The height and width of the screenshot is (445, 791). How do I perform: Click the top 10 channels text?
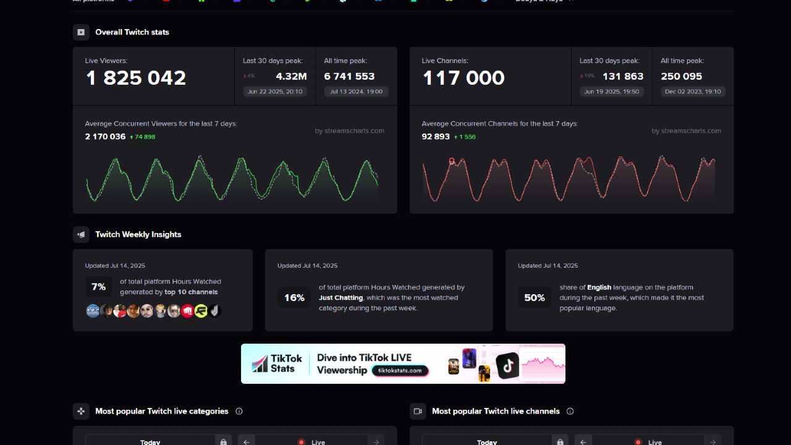click(x=191, y=292)
